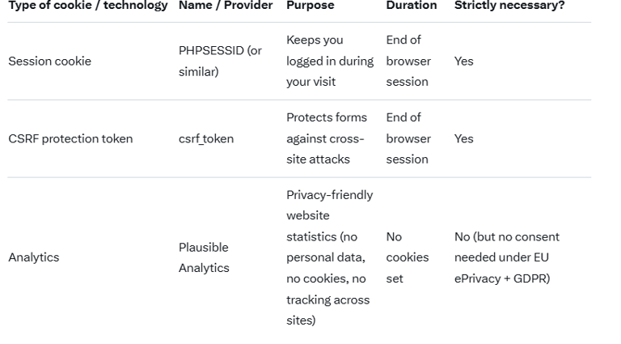This screenshot has height=344, width=621.
Task: Click the "Session cookie" type cell
Action: [49, 61]
